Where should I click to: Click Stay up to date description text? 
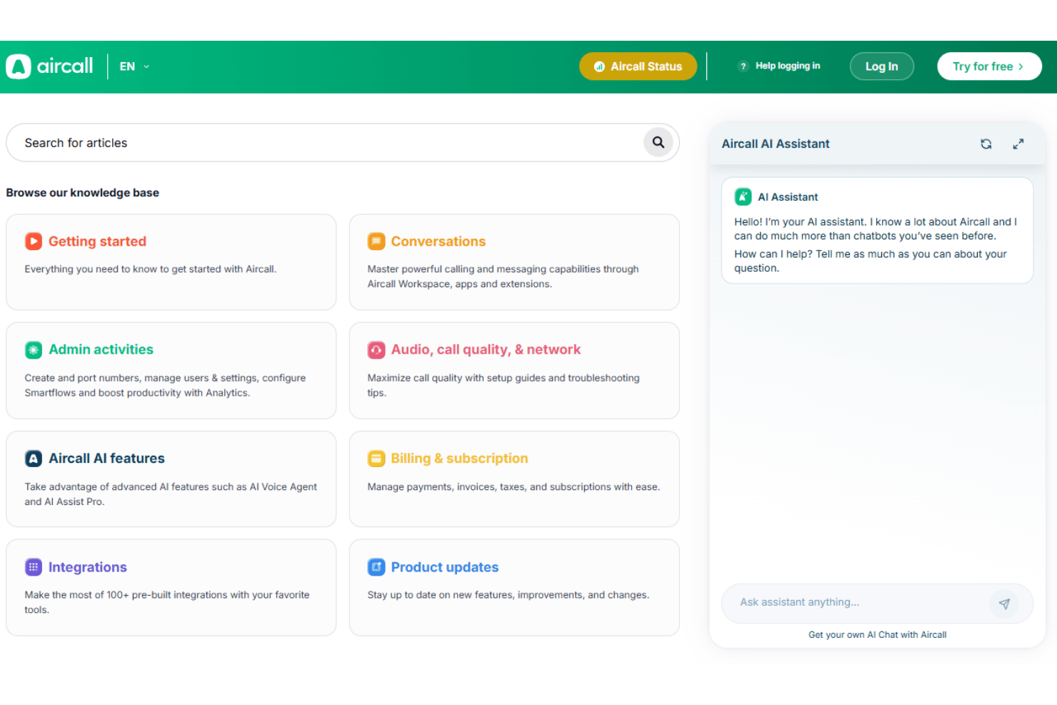(x=509, y=595)
